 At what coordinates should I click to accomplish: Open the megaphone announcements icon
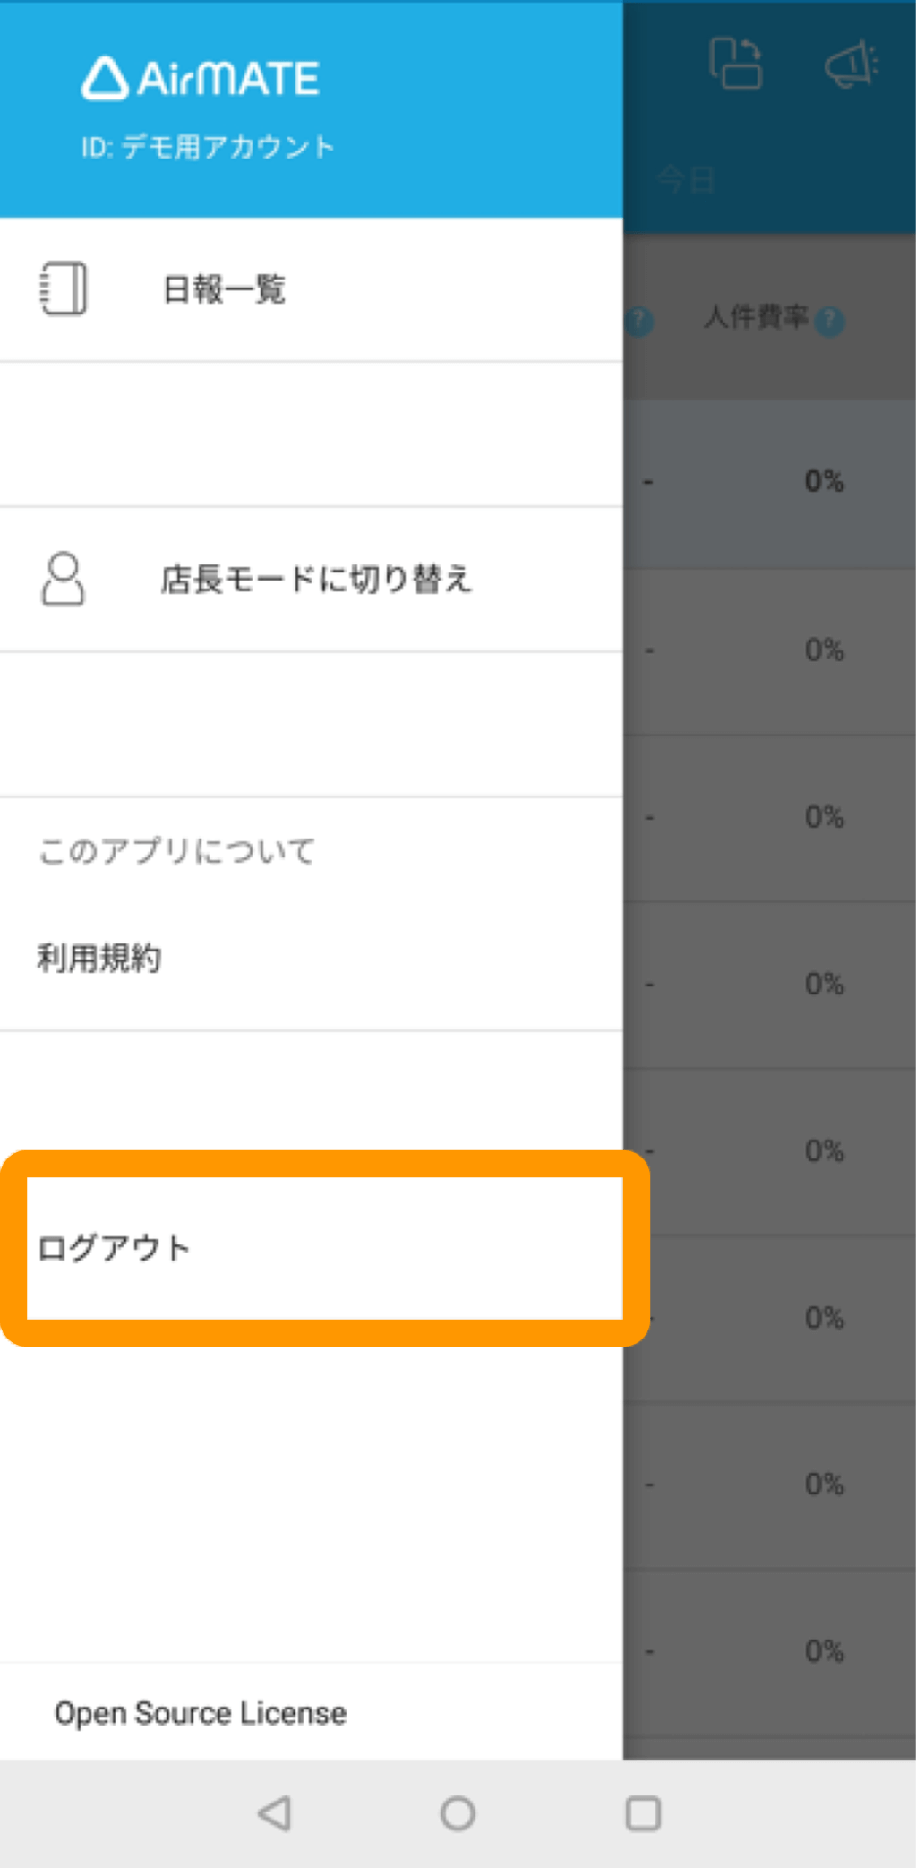point(852,64)
